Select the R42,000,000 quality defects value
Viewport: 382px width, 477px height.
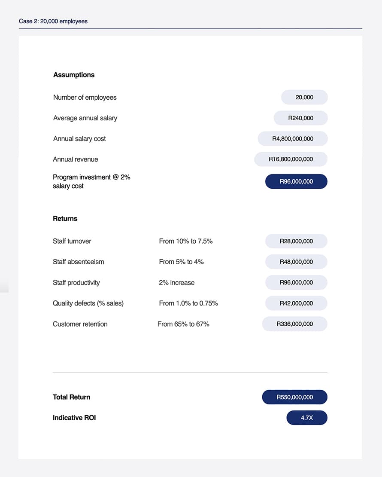click(296, 303)
